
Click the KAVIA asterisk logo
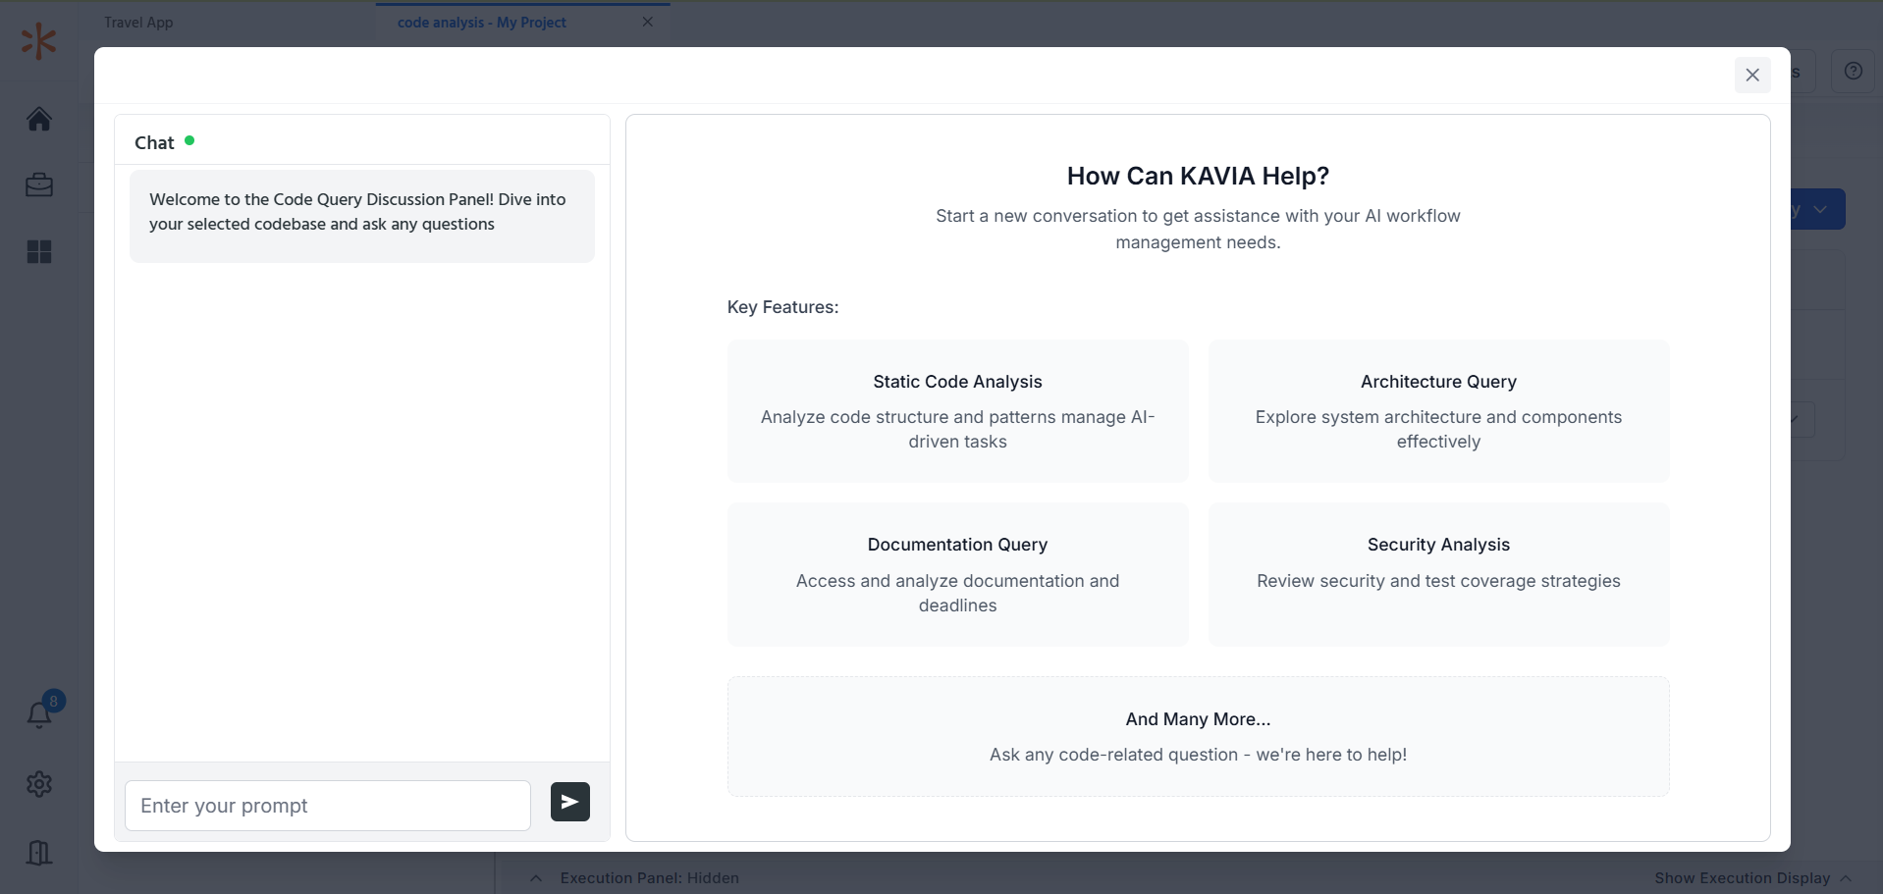39,41
